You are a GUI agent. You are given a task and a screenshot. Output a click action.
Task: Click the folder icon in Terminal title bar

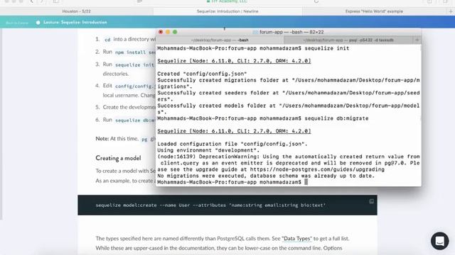255,32
